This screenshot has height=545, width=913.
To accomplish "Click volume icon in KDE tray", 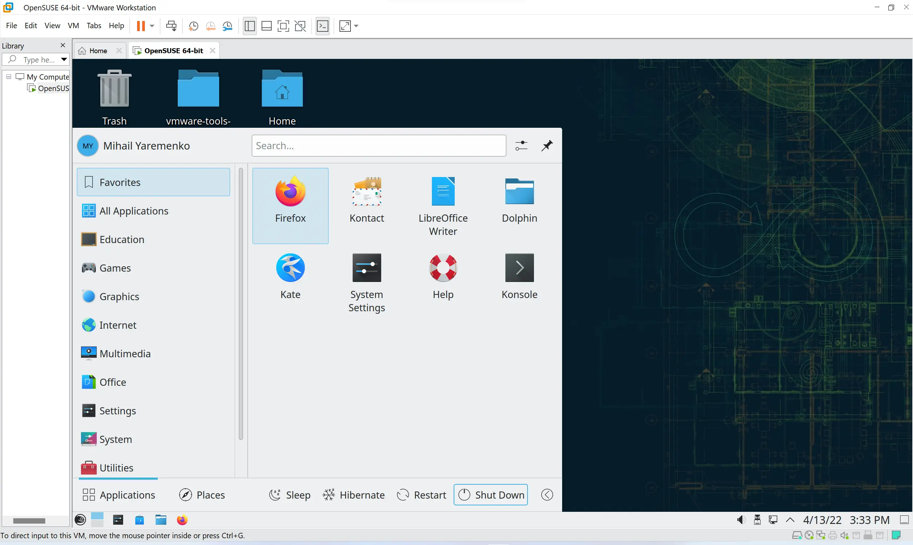I will tap(741, 520).
